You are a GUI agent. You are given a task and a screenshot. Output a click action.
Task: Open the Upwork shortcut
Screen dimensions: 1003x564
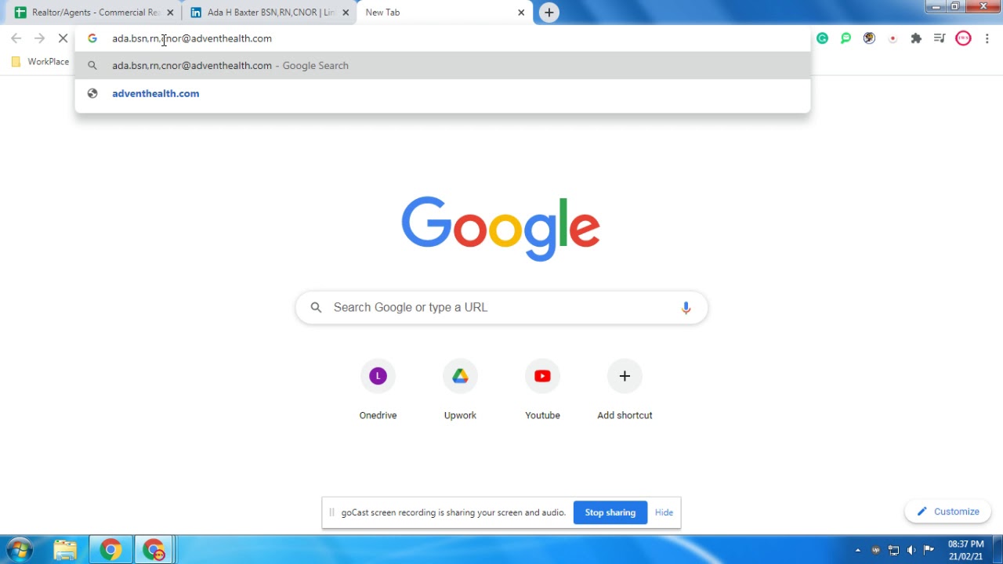pos(460,390)
